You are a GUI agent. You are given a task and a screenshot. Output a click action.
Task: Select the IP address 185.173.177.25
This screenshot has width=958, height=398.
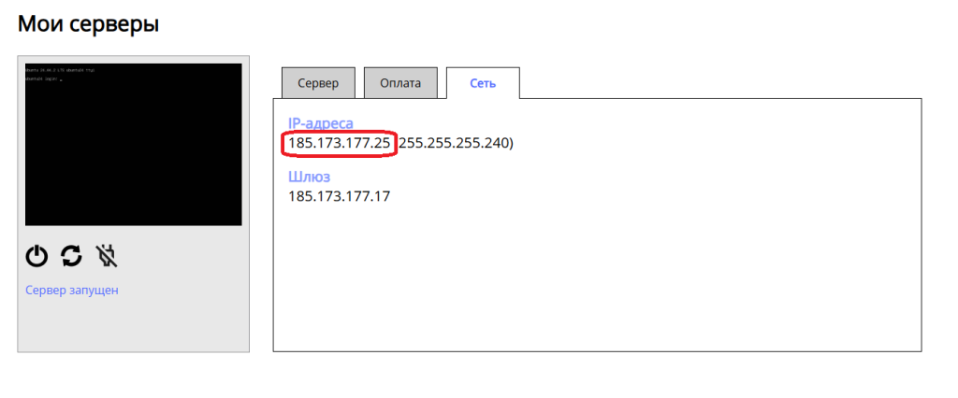click(339, 144)
